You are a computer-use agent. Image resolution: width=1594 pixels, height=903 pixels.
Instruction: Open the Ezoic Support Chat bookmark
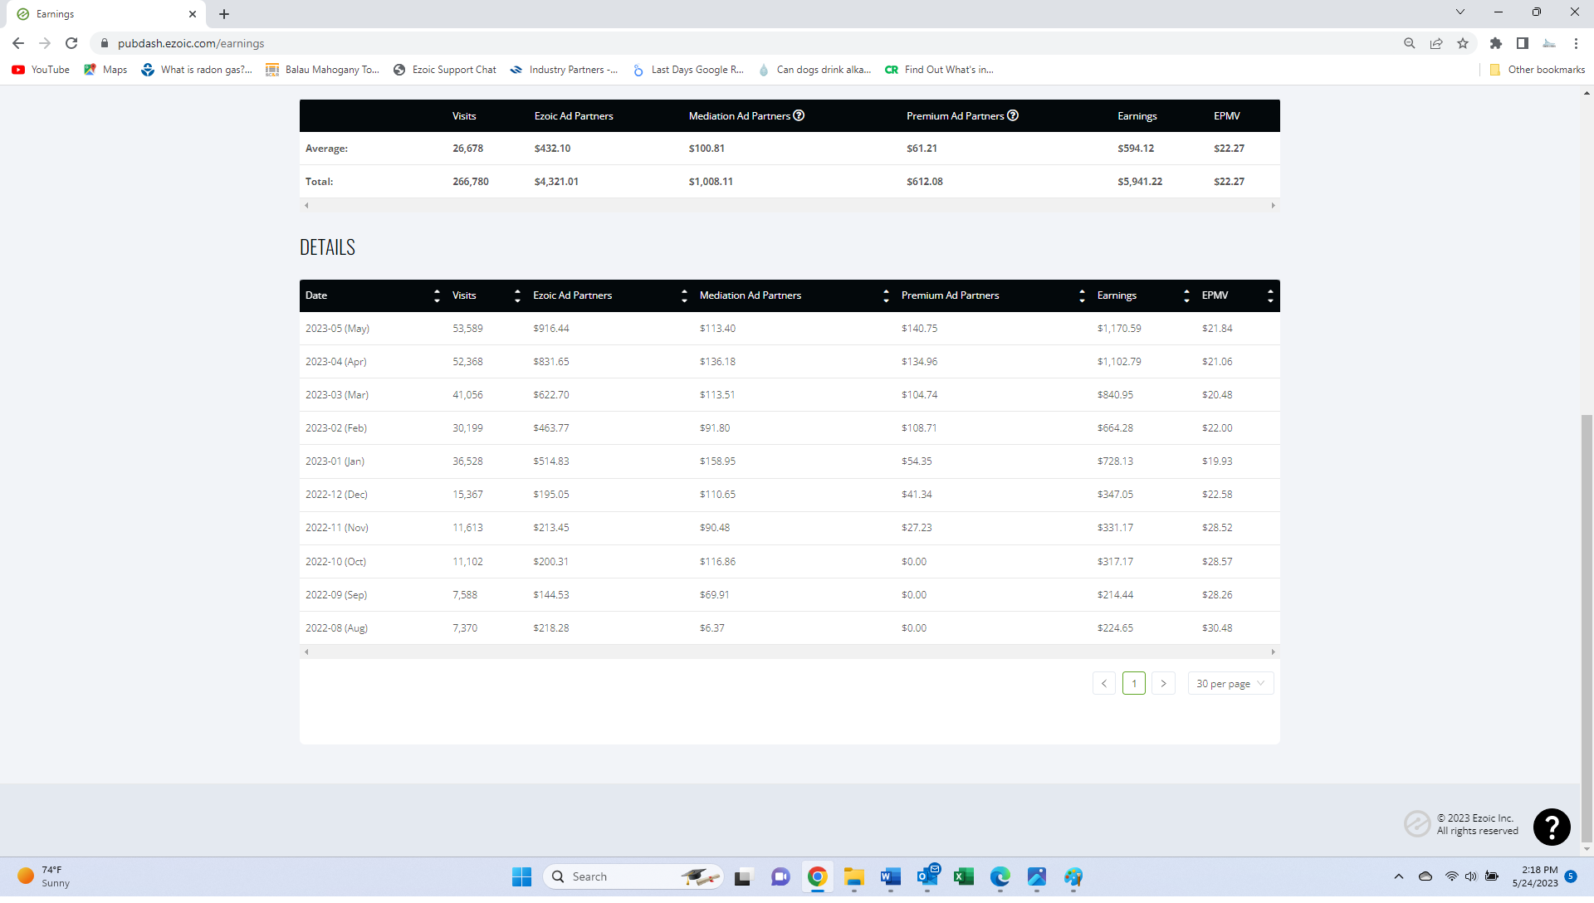[444, 70]
